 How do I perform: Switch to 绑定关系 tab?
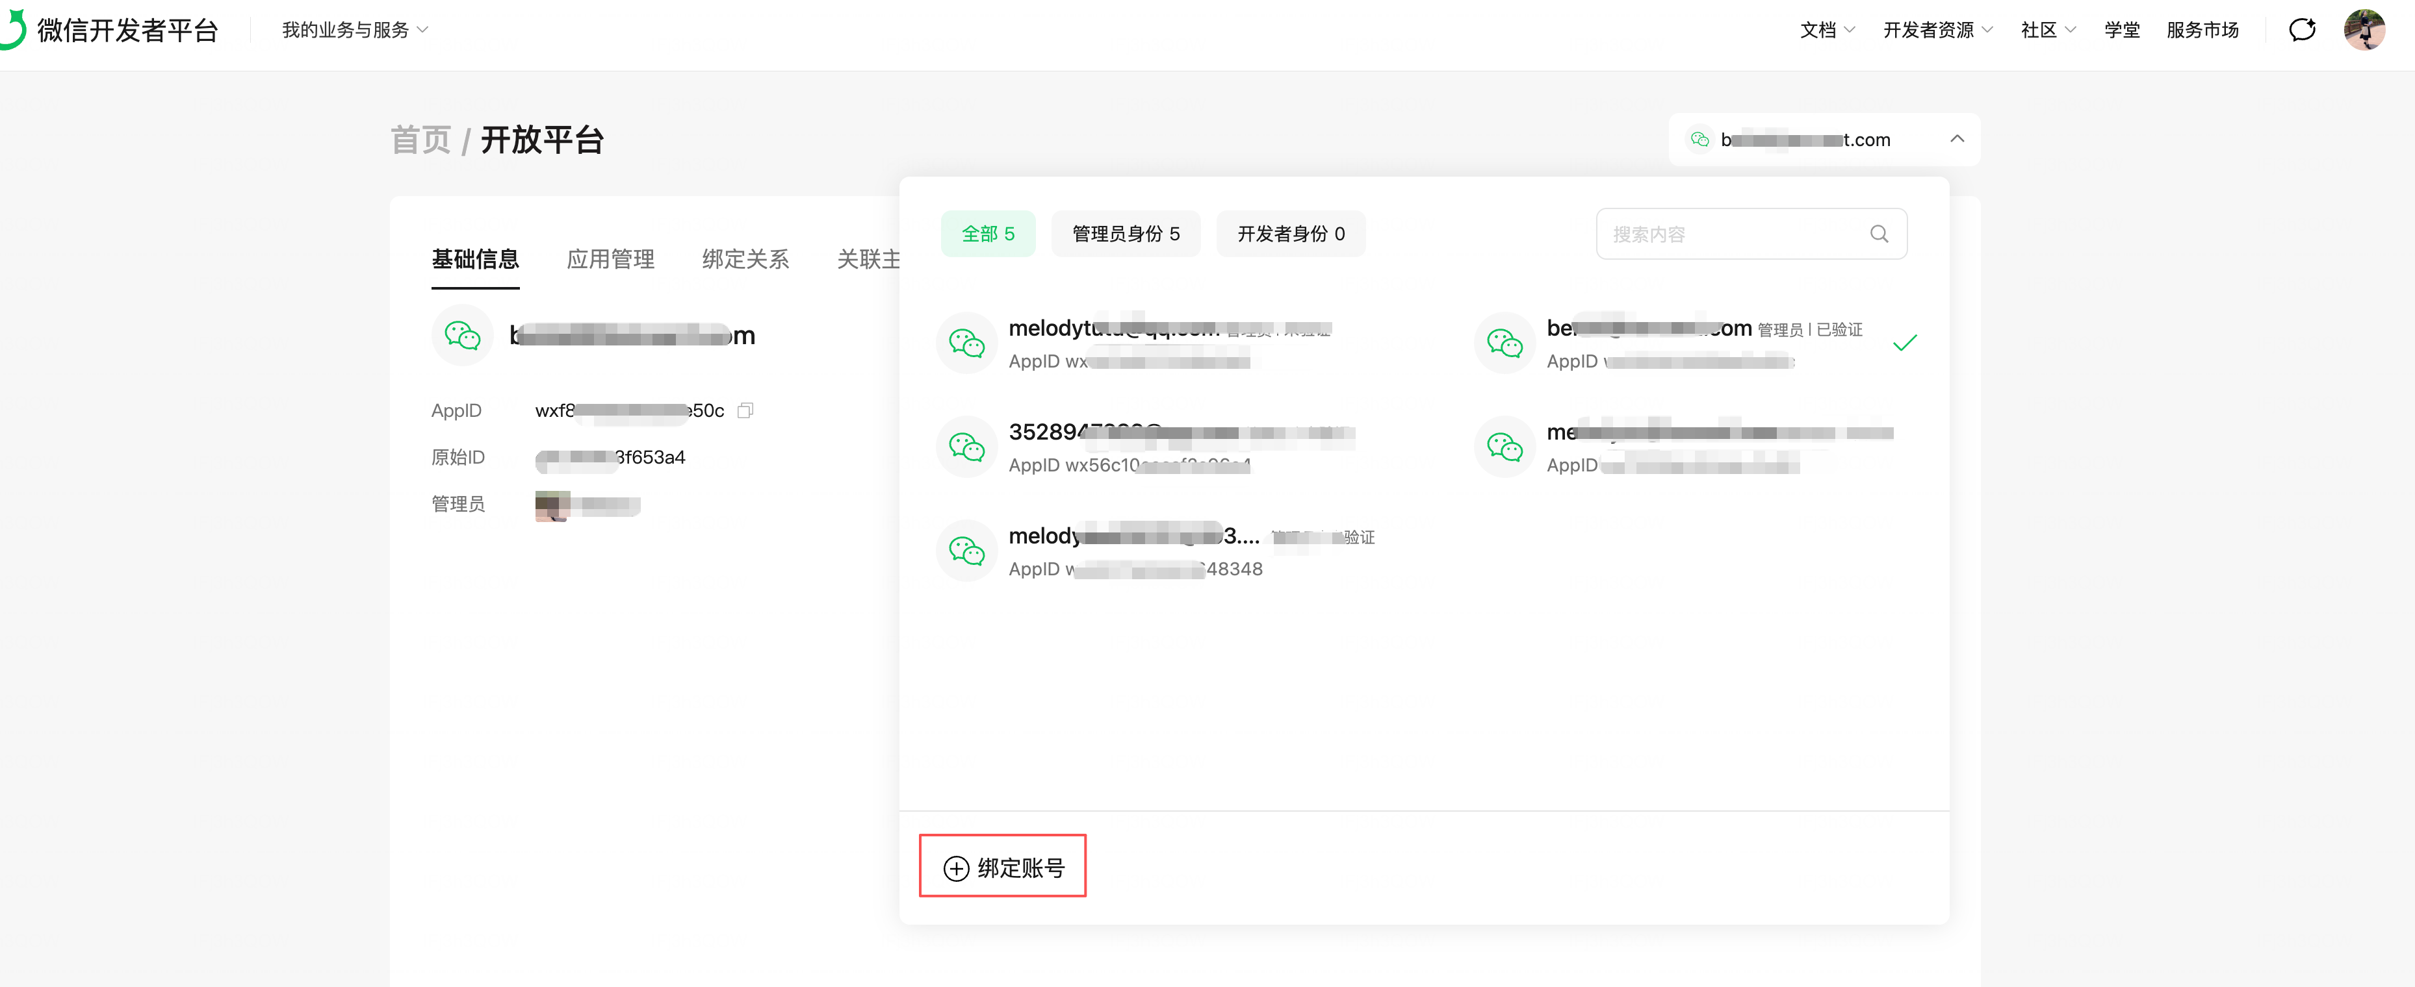(x=745, y=259)
